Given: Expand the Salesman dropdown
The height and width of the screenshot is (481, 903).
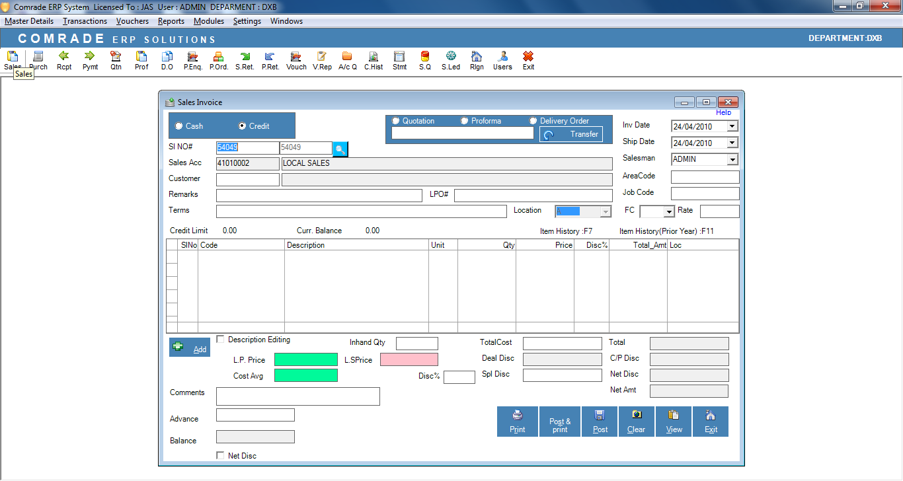Looking at the screenshot, I should coord(732,159).
